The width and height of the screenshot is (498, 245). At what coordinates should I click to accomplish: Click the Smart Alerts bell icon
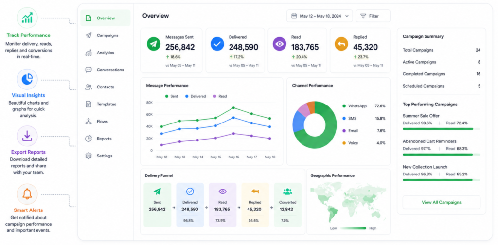(x=27, y=194)
